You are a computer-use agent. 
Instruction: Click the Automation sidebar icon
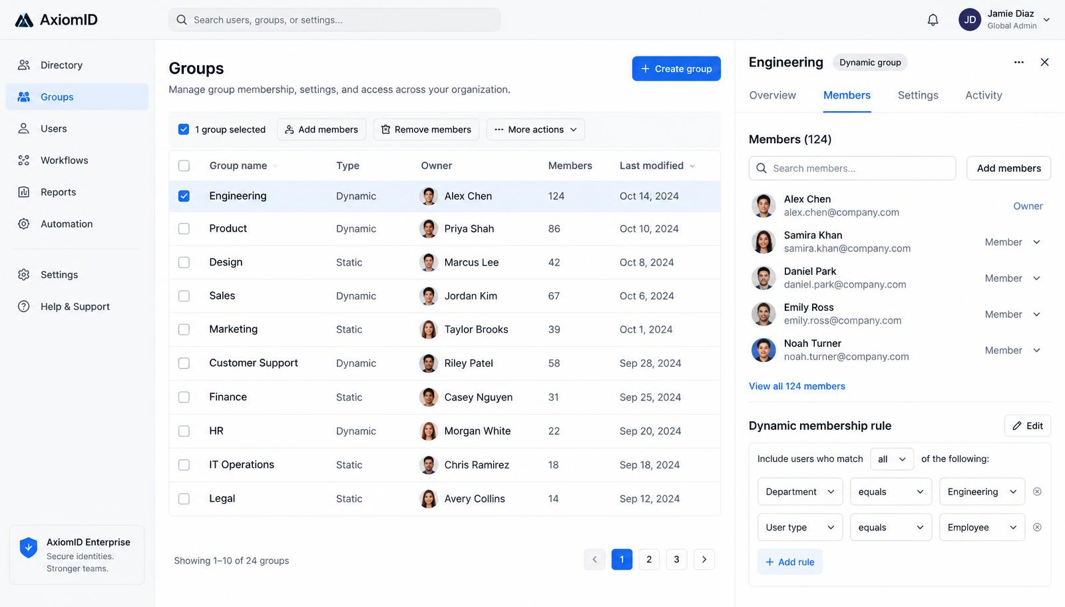click(x=24, y=224)
